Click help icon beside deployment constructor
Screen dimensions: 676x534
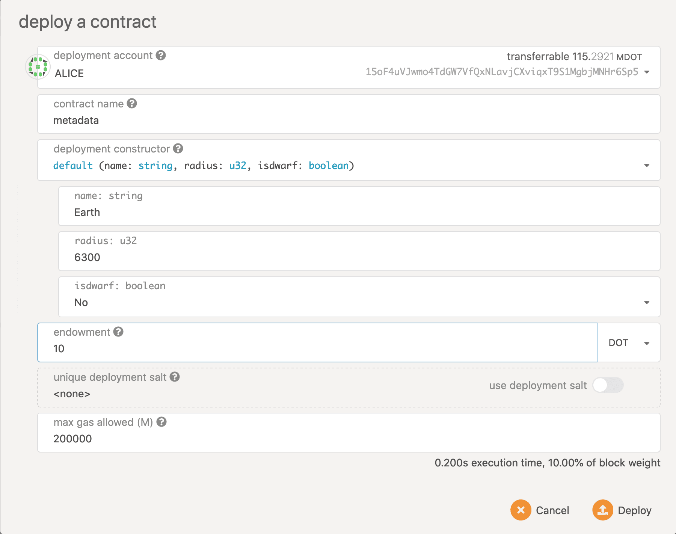178,148
